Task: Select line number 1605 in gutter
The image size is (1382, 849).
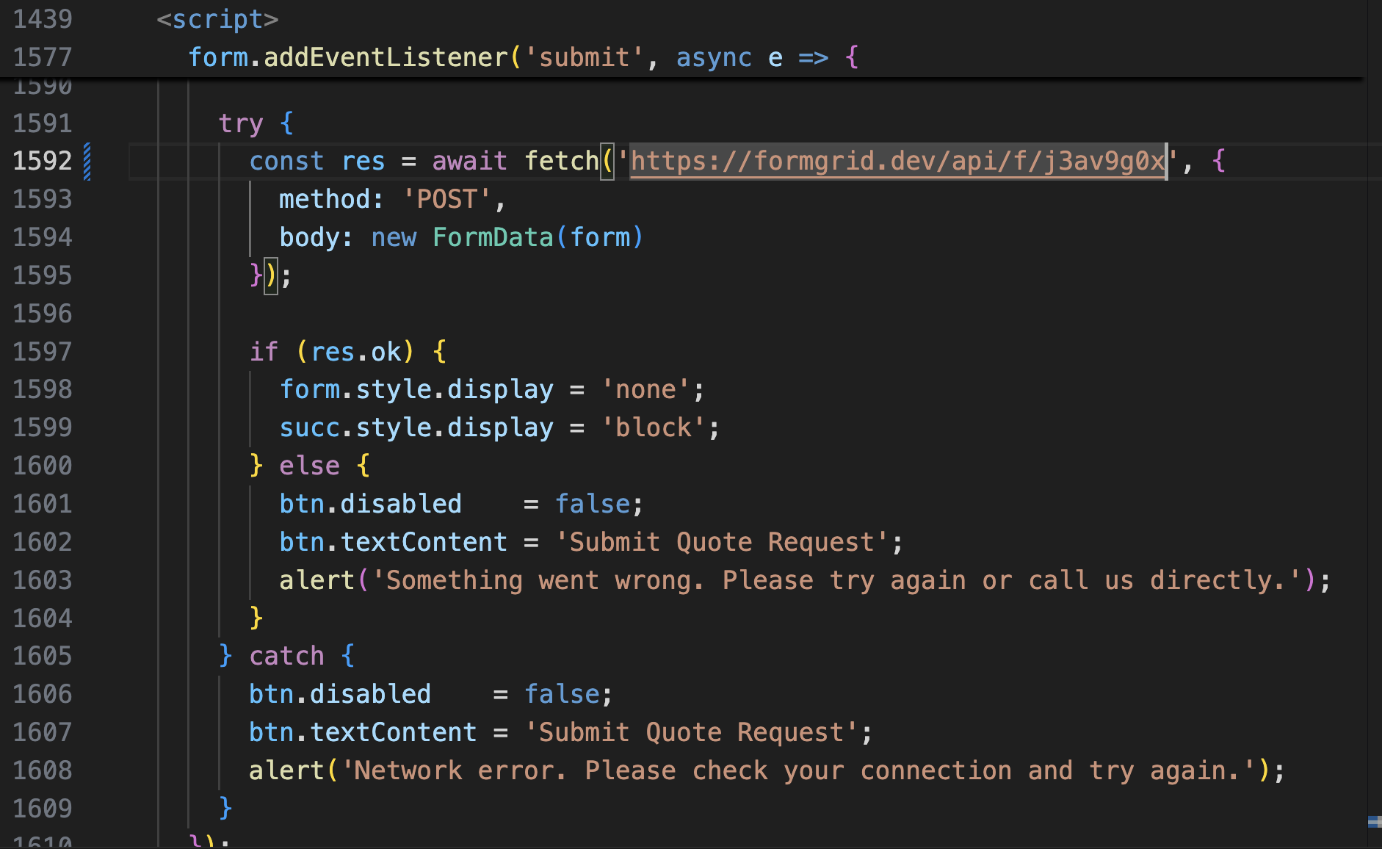Action: (x=43, y=656)
